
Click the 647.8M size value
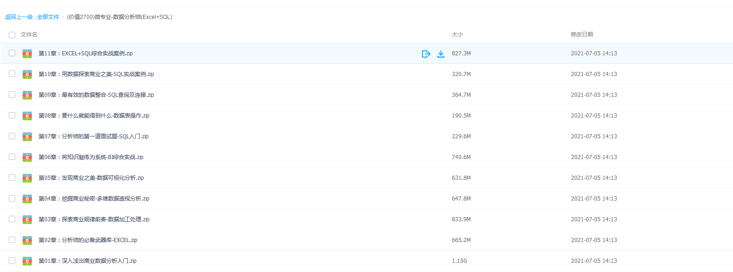click(461, 199)
